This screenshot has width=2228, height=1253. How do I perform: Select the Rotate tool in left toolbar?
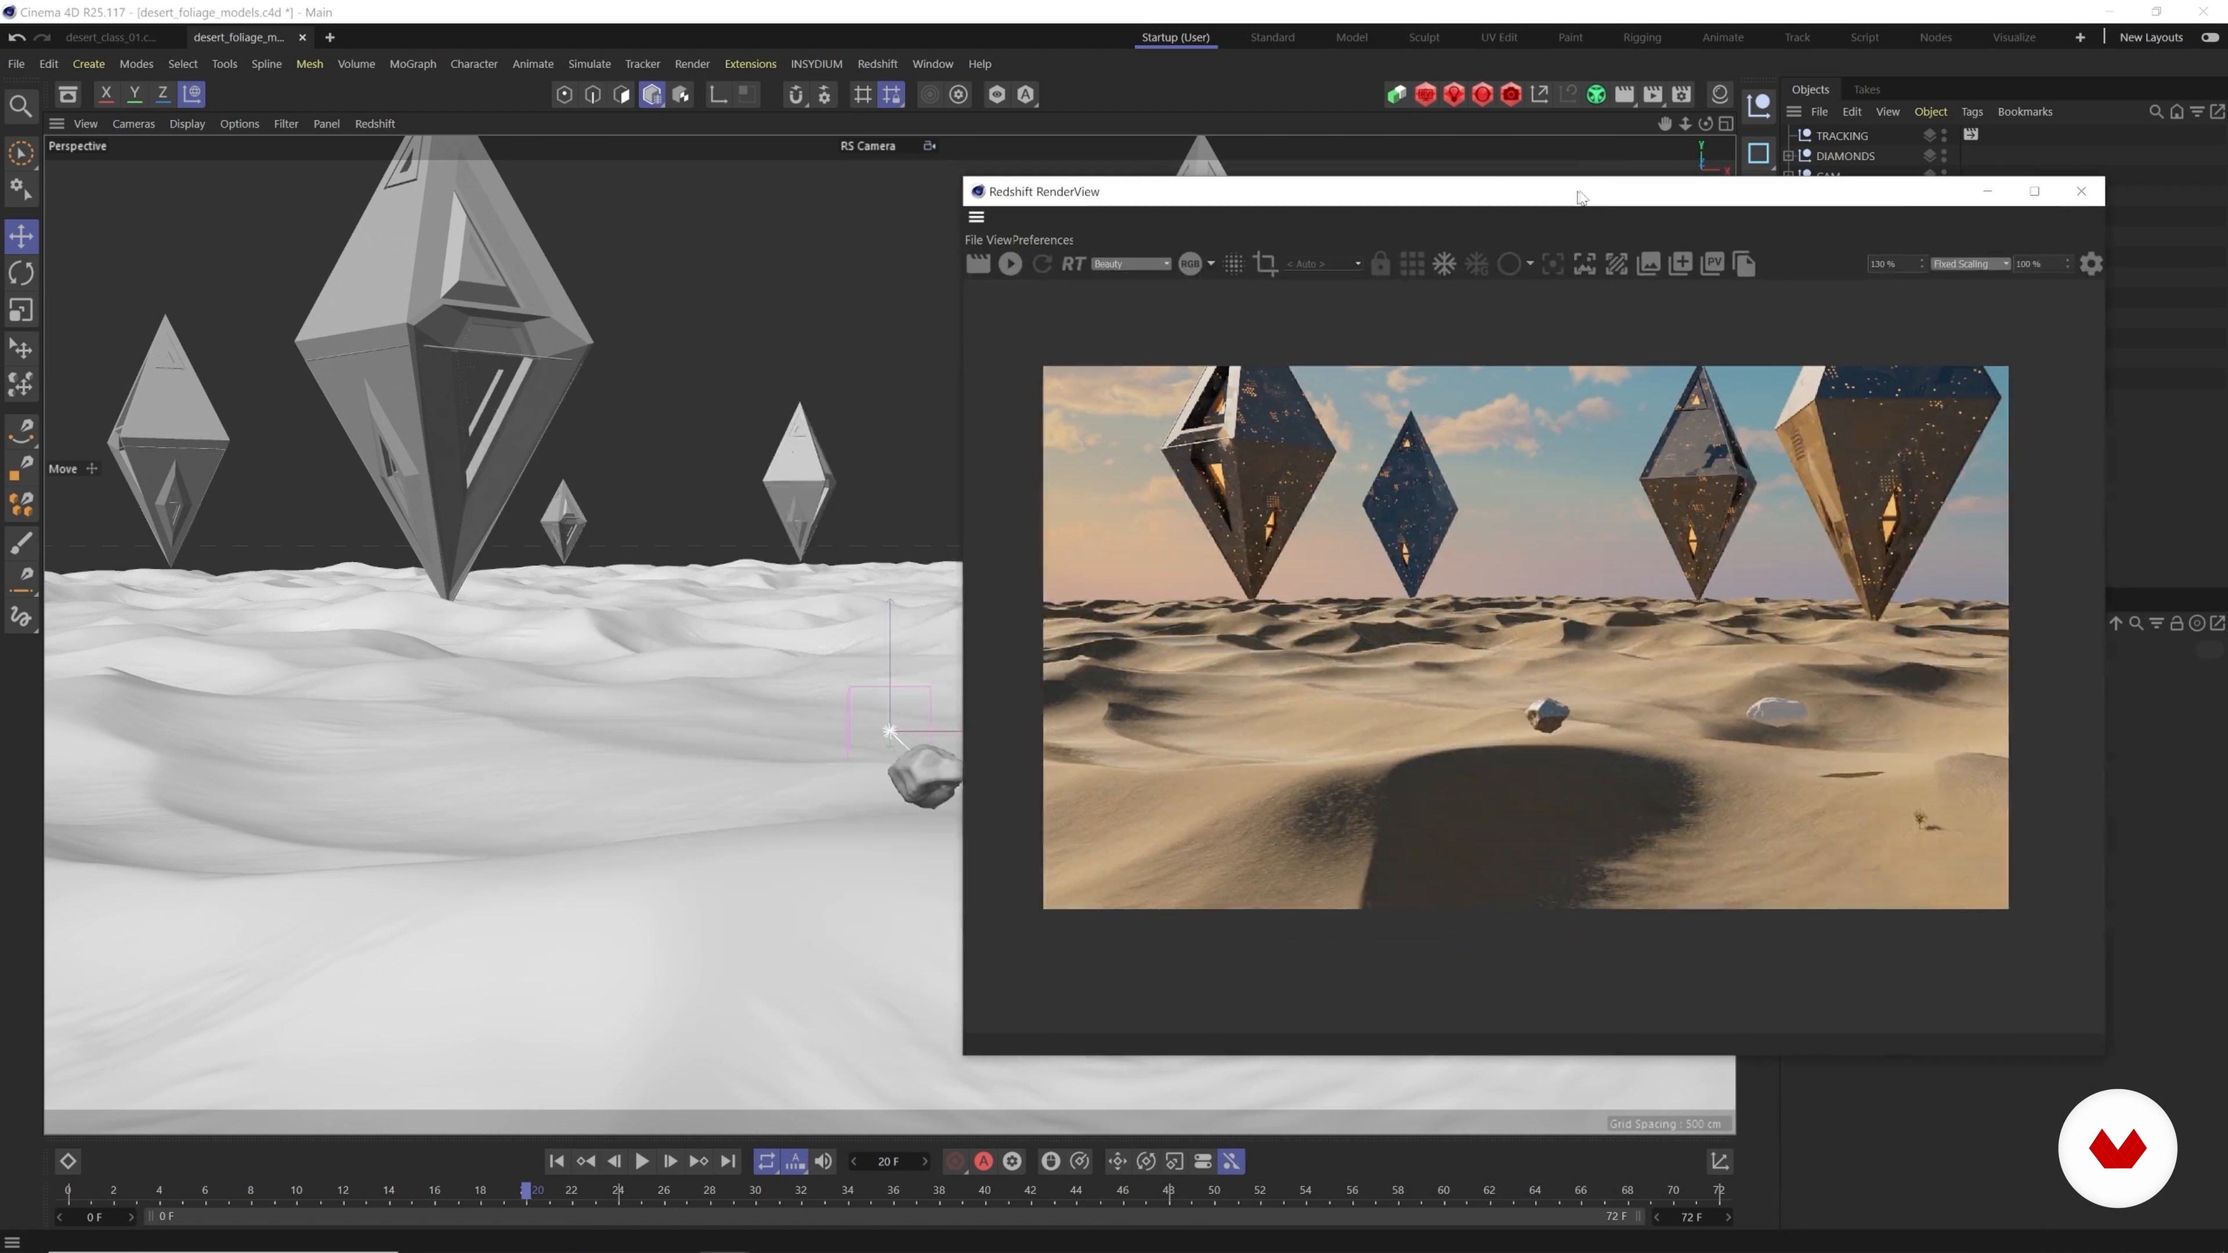point(21,273)
